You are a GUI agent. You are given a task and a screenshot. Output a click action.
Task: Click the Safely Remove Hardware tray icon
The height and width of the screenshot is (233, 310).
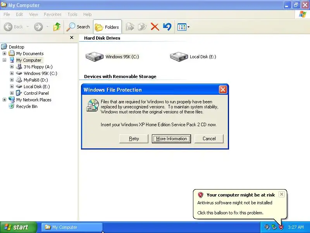[274, 227]
